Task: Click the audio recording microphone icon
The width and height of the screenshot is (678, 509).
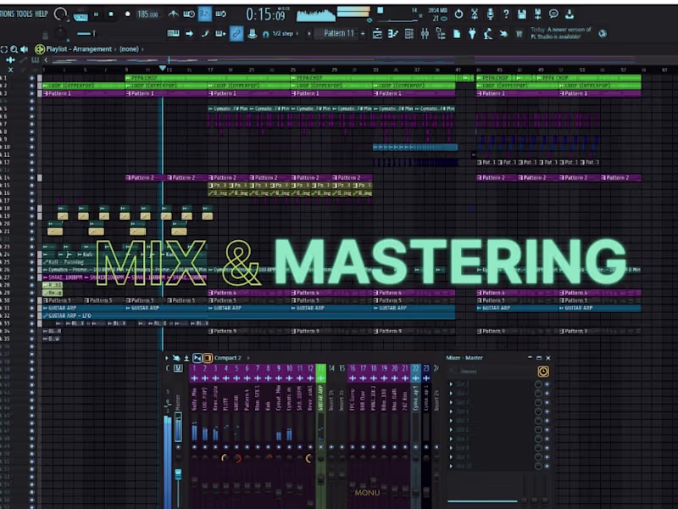Action: [x=490, y=13]
